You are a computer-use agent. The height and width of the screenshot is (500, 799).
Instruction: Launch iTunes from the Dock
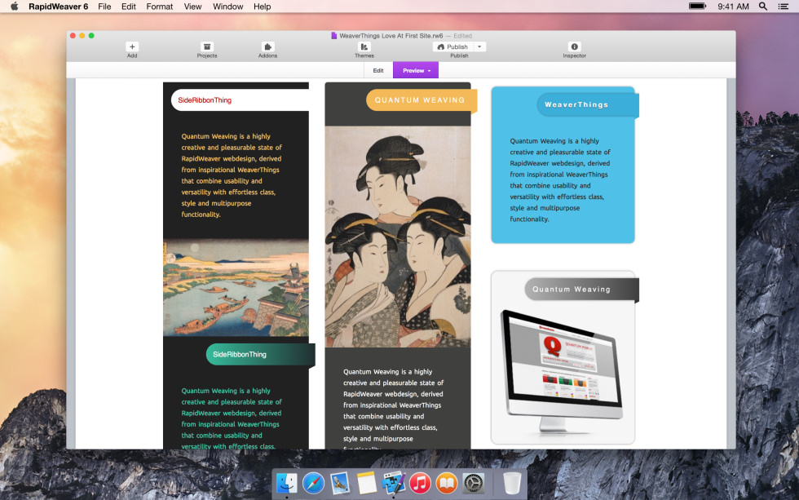click(420, 483)
